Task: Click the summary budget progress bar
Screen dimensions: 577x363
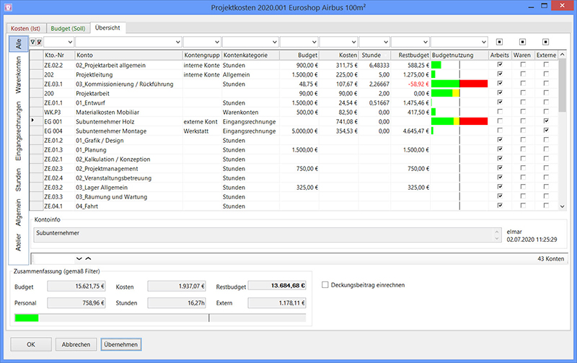Action: pyautogui.click(x=160, y=318)
